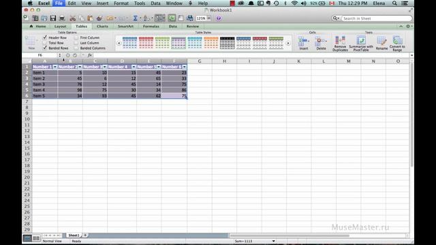Expand table styles gallery right arrow
Image resolution: width=436 pixels, height=245 pixels.
[x=288, y=44]
